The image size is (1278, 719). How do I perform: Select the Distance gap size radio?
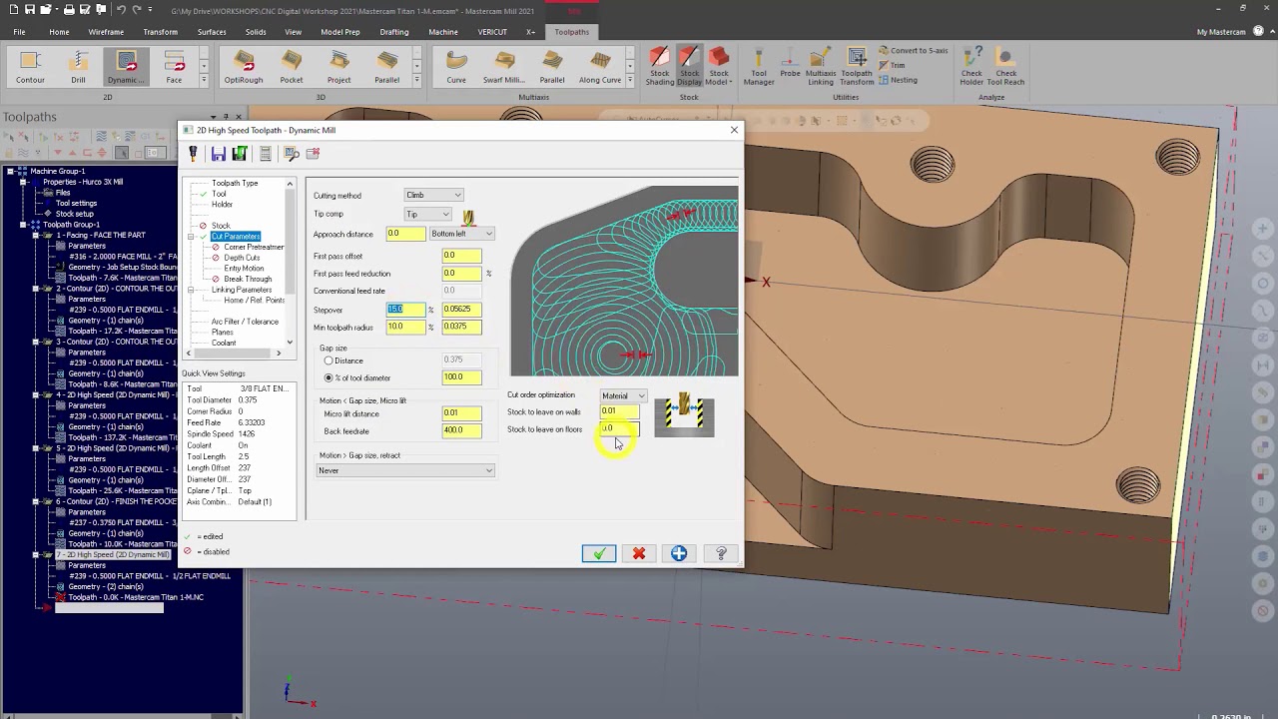(328, 360)
